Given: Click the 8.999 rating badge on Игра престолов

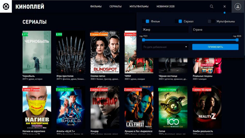Looking at the screenshot, I should [59, 34].
